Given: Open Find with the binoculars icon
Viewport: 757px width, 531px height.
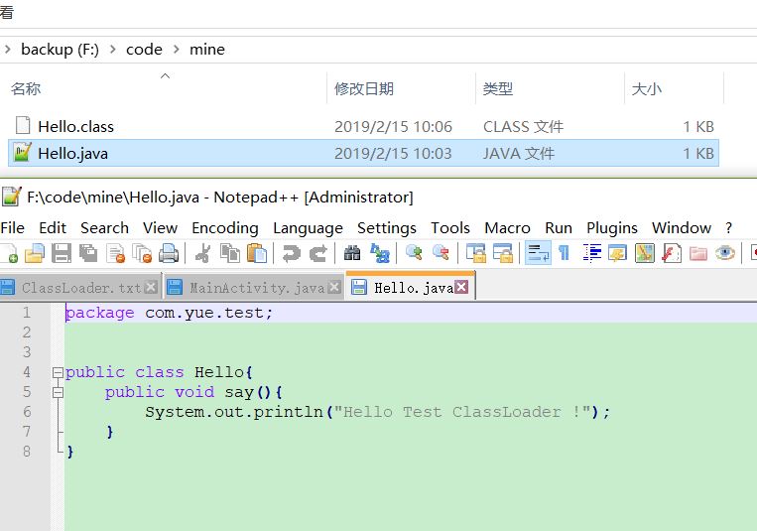Looking at the screenshot, I should [352, 254].
